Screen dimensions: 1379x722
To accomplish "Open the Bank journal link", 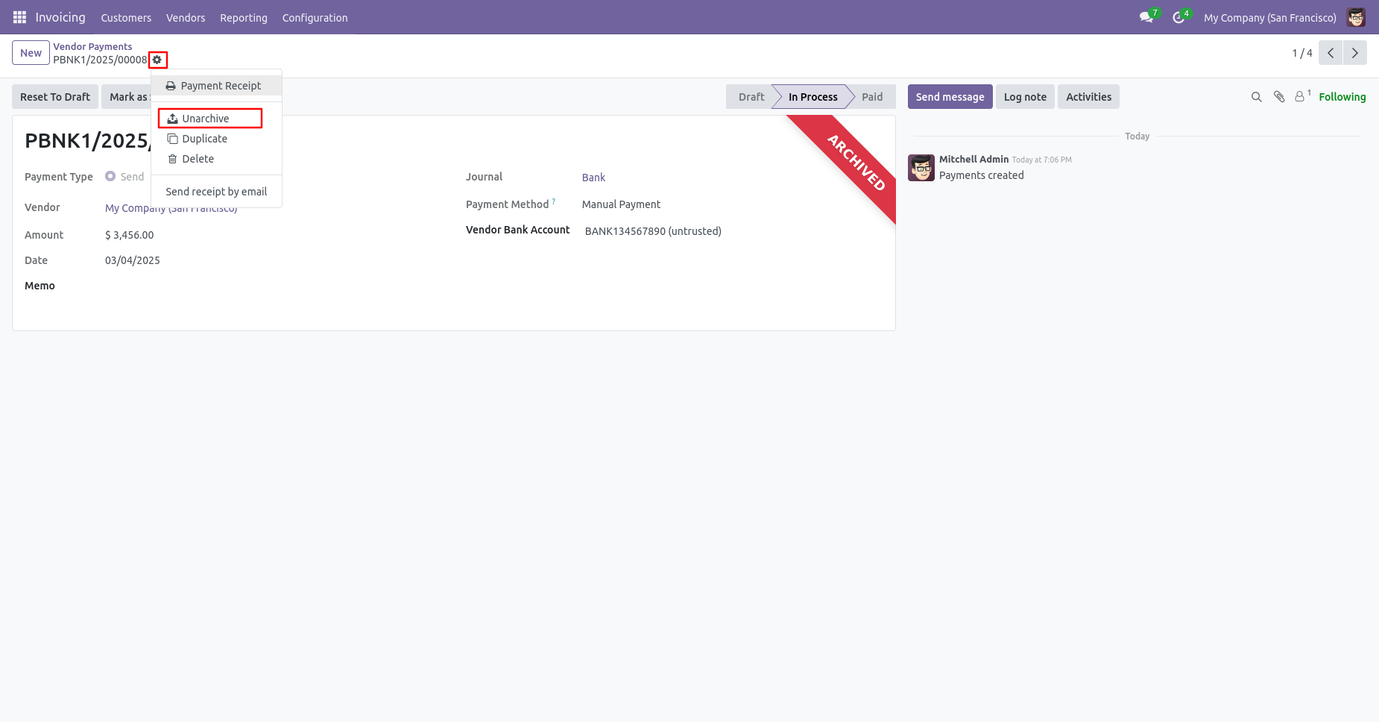I will click(593, 178).
